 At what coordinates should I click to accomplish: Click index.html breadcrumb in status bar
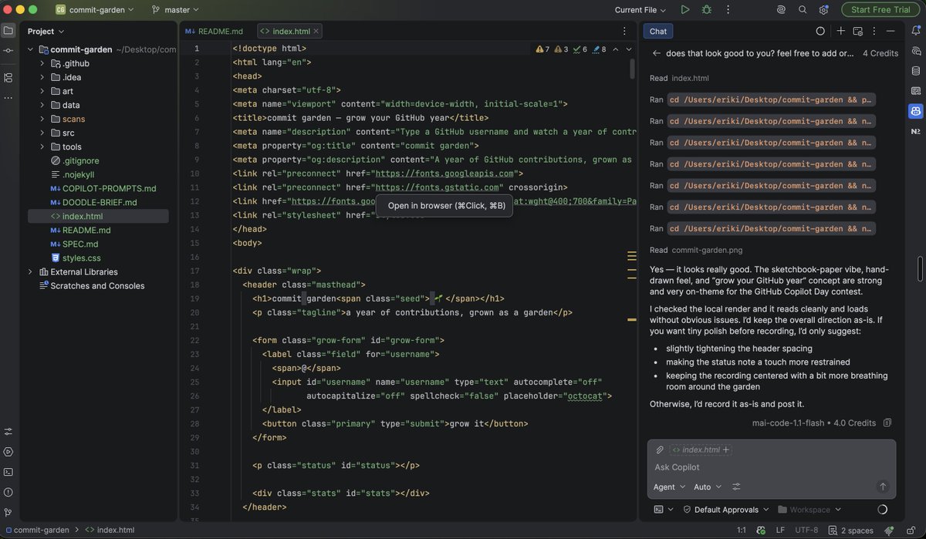point(109,530)
